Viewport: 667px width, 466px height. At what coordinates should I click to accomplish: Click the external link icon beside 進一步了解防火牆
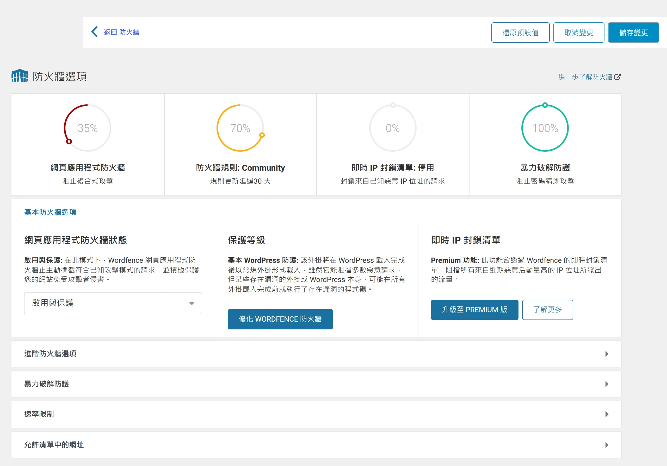point(618,77)
